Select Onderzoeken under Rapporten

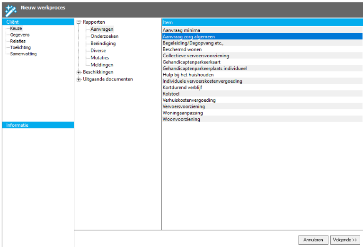(x=104, y=36)
